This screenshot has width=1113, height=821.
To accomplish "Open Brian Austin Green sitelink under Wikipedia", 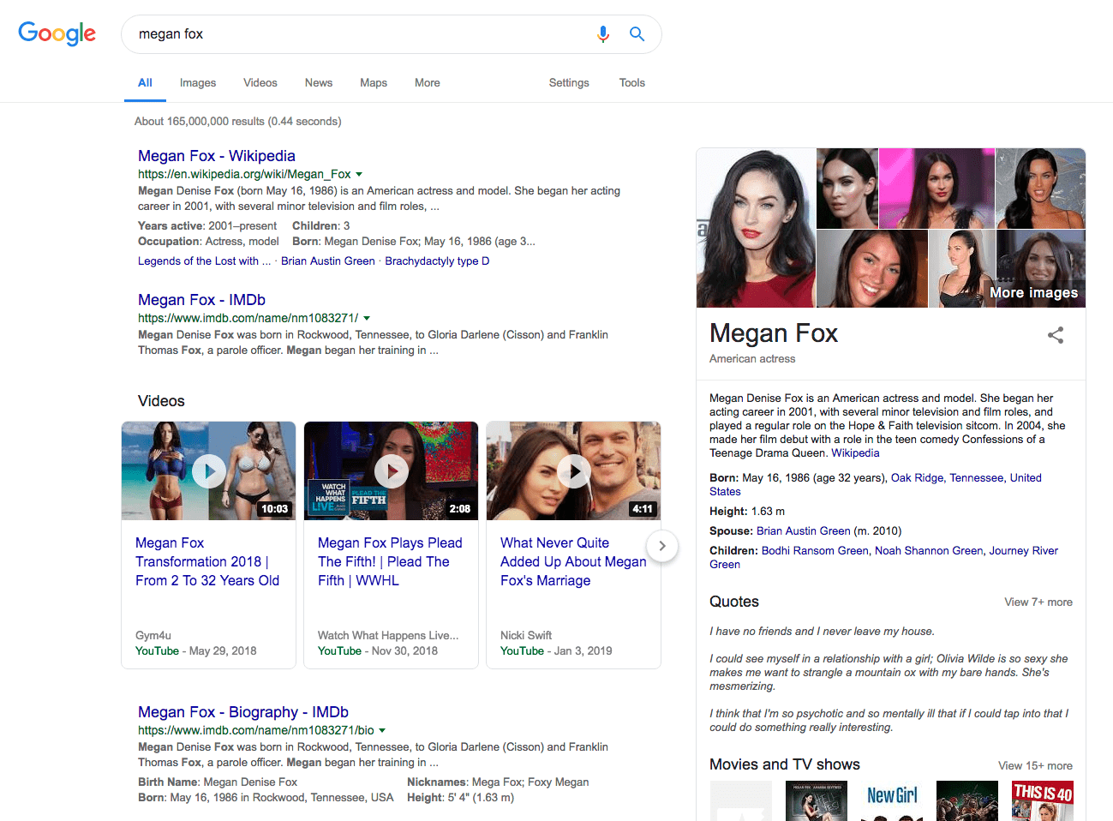I will (328, 261).
